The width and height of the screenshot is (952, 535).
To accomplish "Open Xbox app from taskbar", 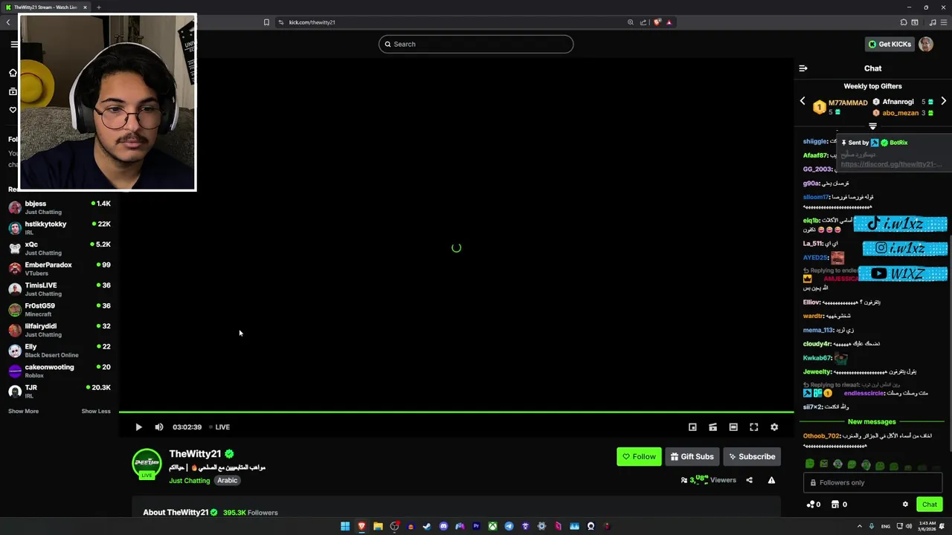I will (x=492, y=526).
